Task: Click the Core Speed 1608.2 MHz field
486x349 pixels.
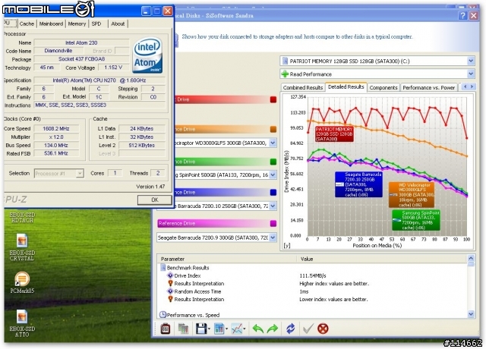Action: 56,128
